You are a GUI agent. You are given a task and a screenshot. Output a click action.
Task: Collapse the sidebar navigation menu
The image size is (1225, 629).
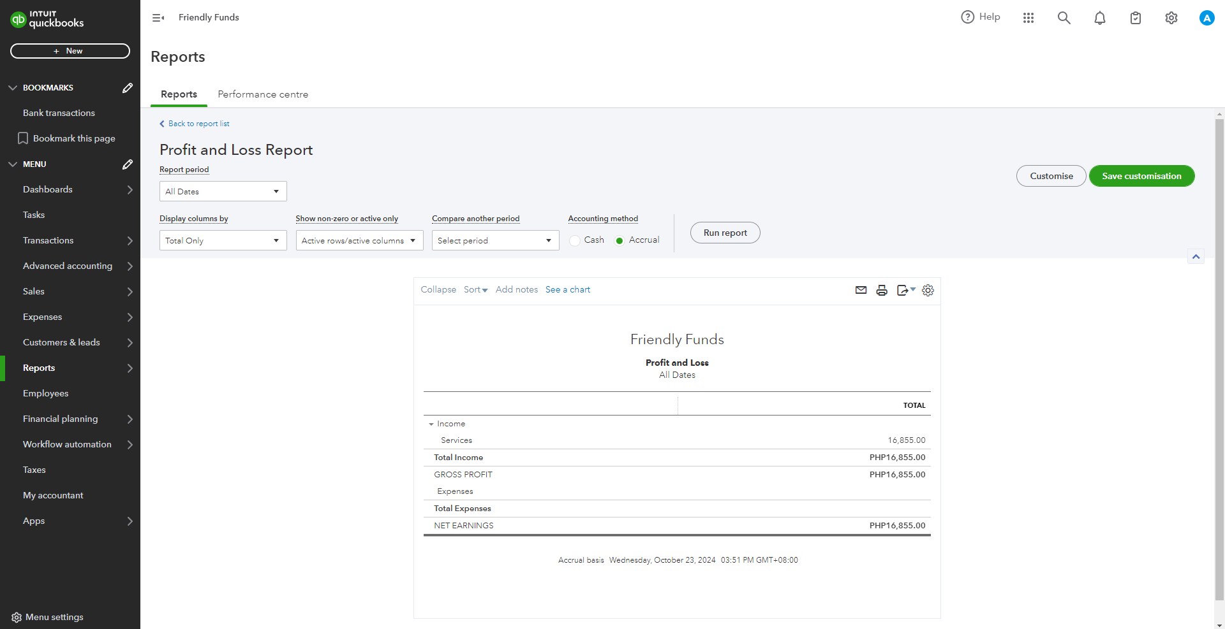pos(158,18)
